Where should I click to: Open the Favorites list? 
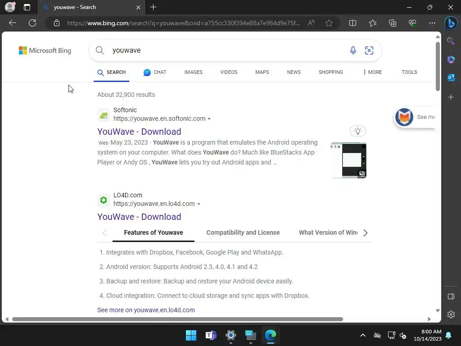point(372,23)
